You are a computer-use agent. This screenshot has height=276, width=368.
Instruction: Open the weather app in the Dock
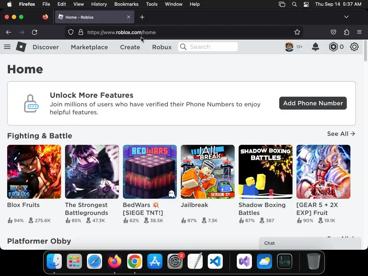click(x=264, y=261)
